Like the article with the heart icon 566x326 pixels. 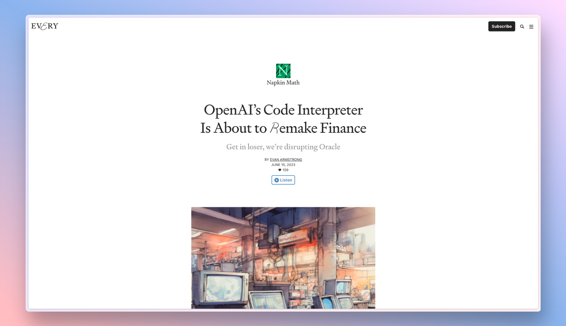280,170
